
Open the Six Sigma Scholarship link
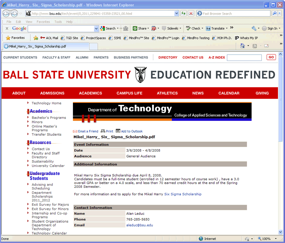click(183, 194)
